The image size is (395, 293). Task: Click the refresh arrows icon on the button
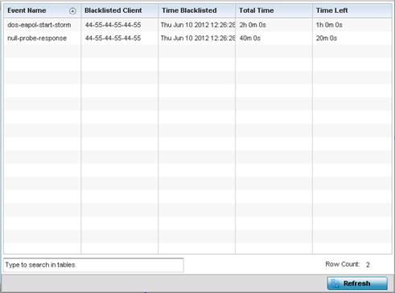(x=335, y=283)
